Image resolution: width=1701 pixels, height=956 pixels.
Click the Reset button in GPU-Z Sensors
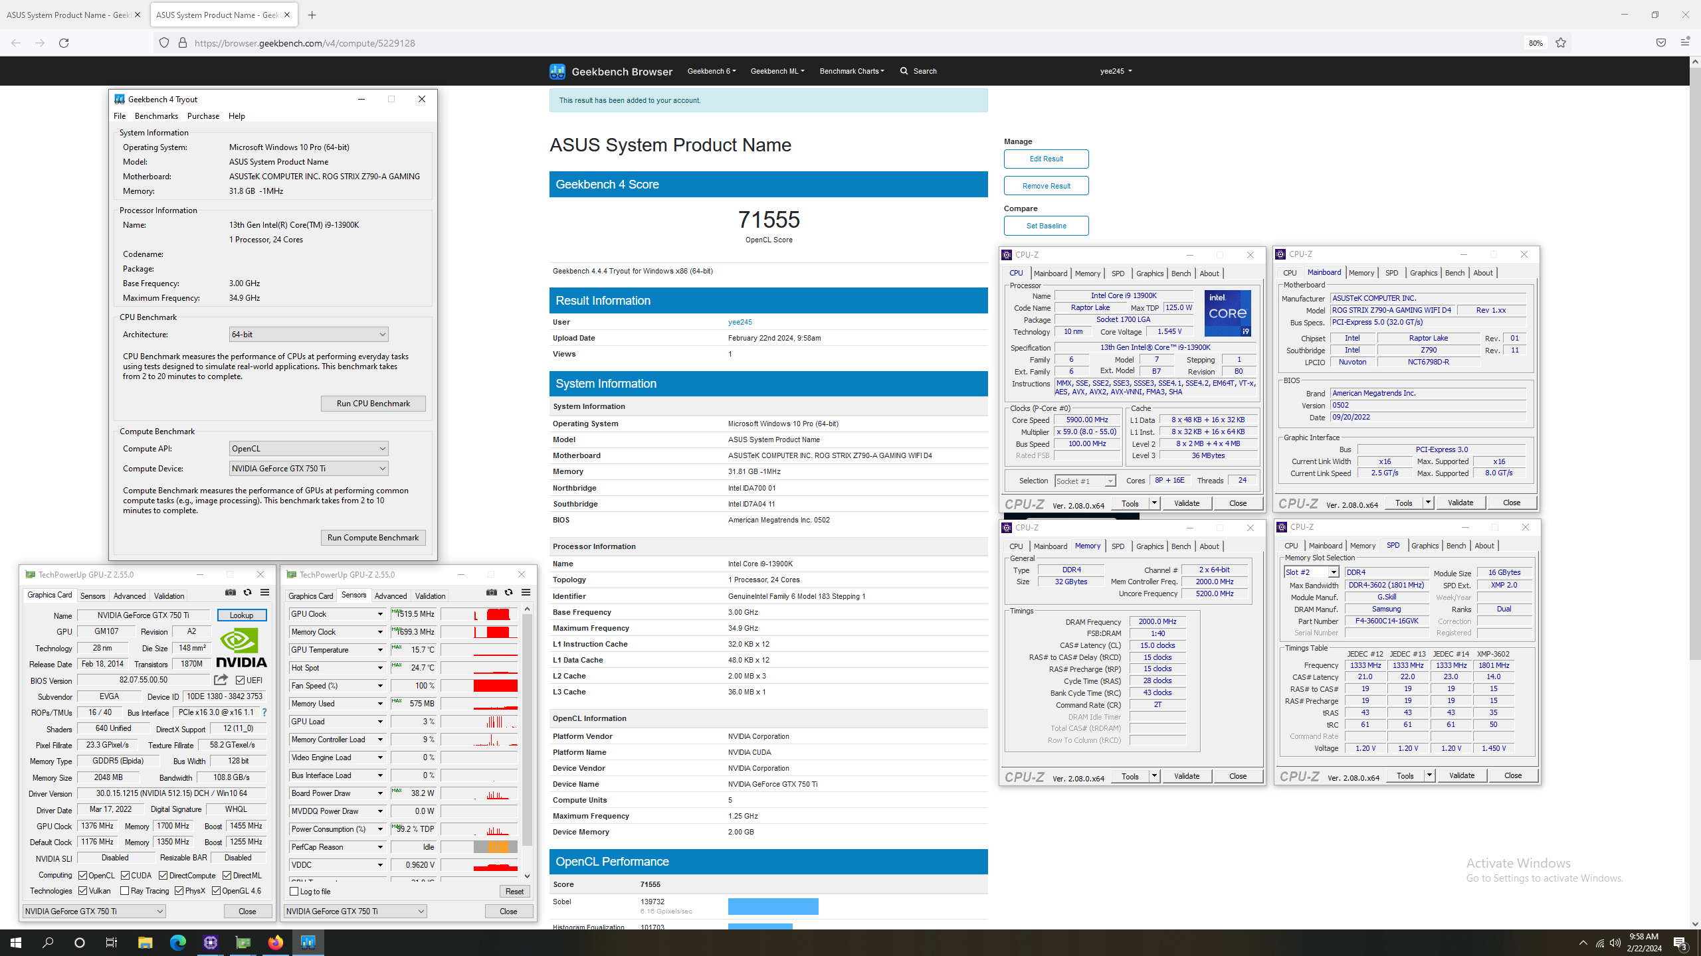(514, 892)
